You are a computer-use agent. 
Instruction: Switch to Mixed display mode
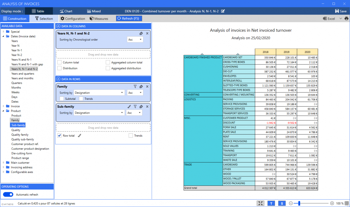(94, 11)
